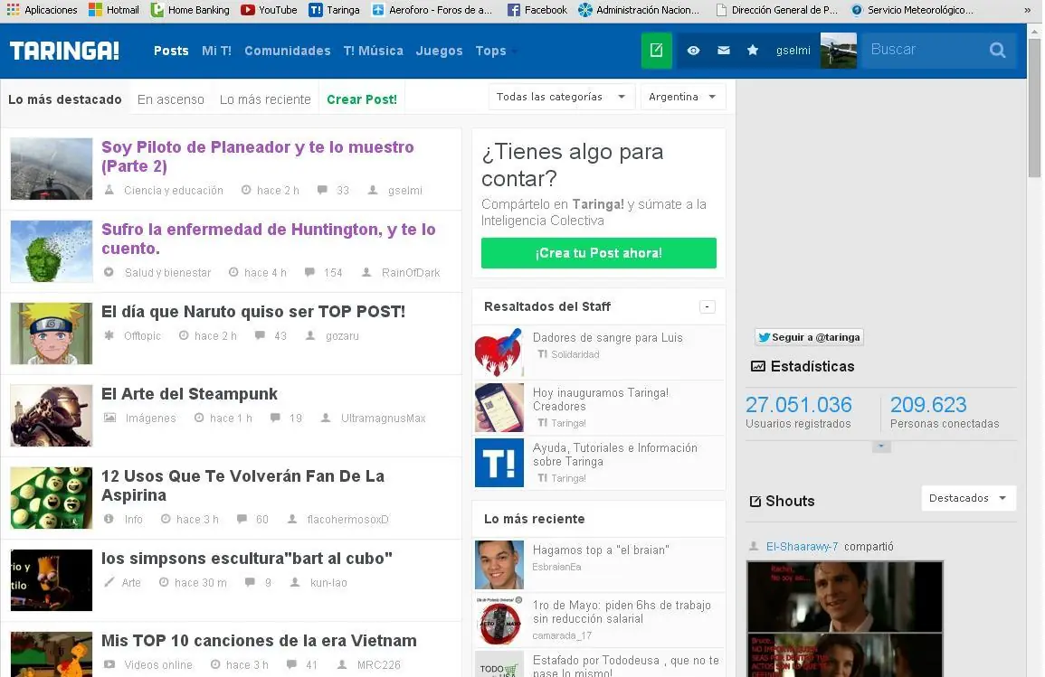Click the green create post pencil icon
The height and width of the screenshot is (677, 1045).
click(656, 51)
